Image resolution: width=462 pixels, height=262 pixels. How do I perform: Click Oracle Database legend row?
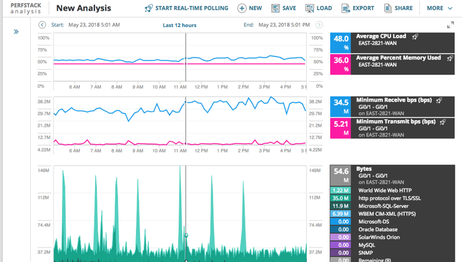pyautogui.click(x=392, y=230)
